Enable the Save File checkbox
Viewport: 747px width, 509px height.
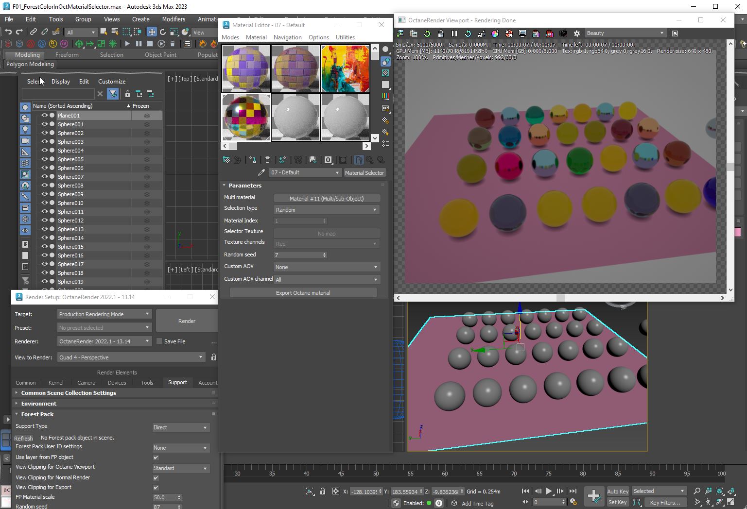pos(159,341)
